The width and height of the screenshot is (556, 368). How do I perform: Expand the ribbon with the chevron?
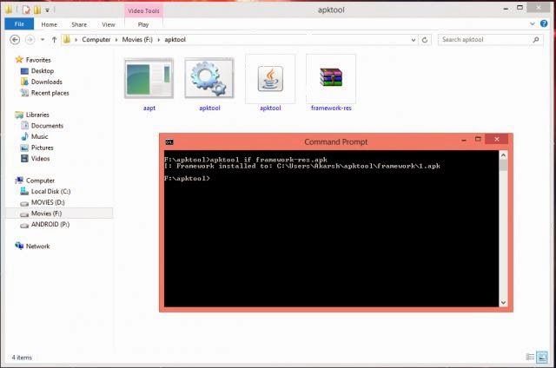point(533,24)
